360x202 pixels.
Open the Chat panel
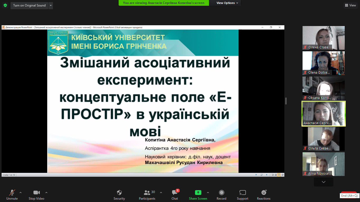174,195
